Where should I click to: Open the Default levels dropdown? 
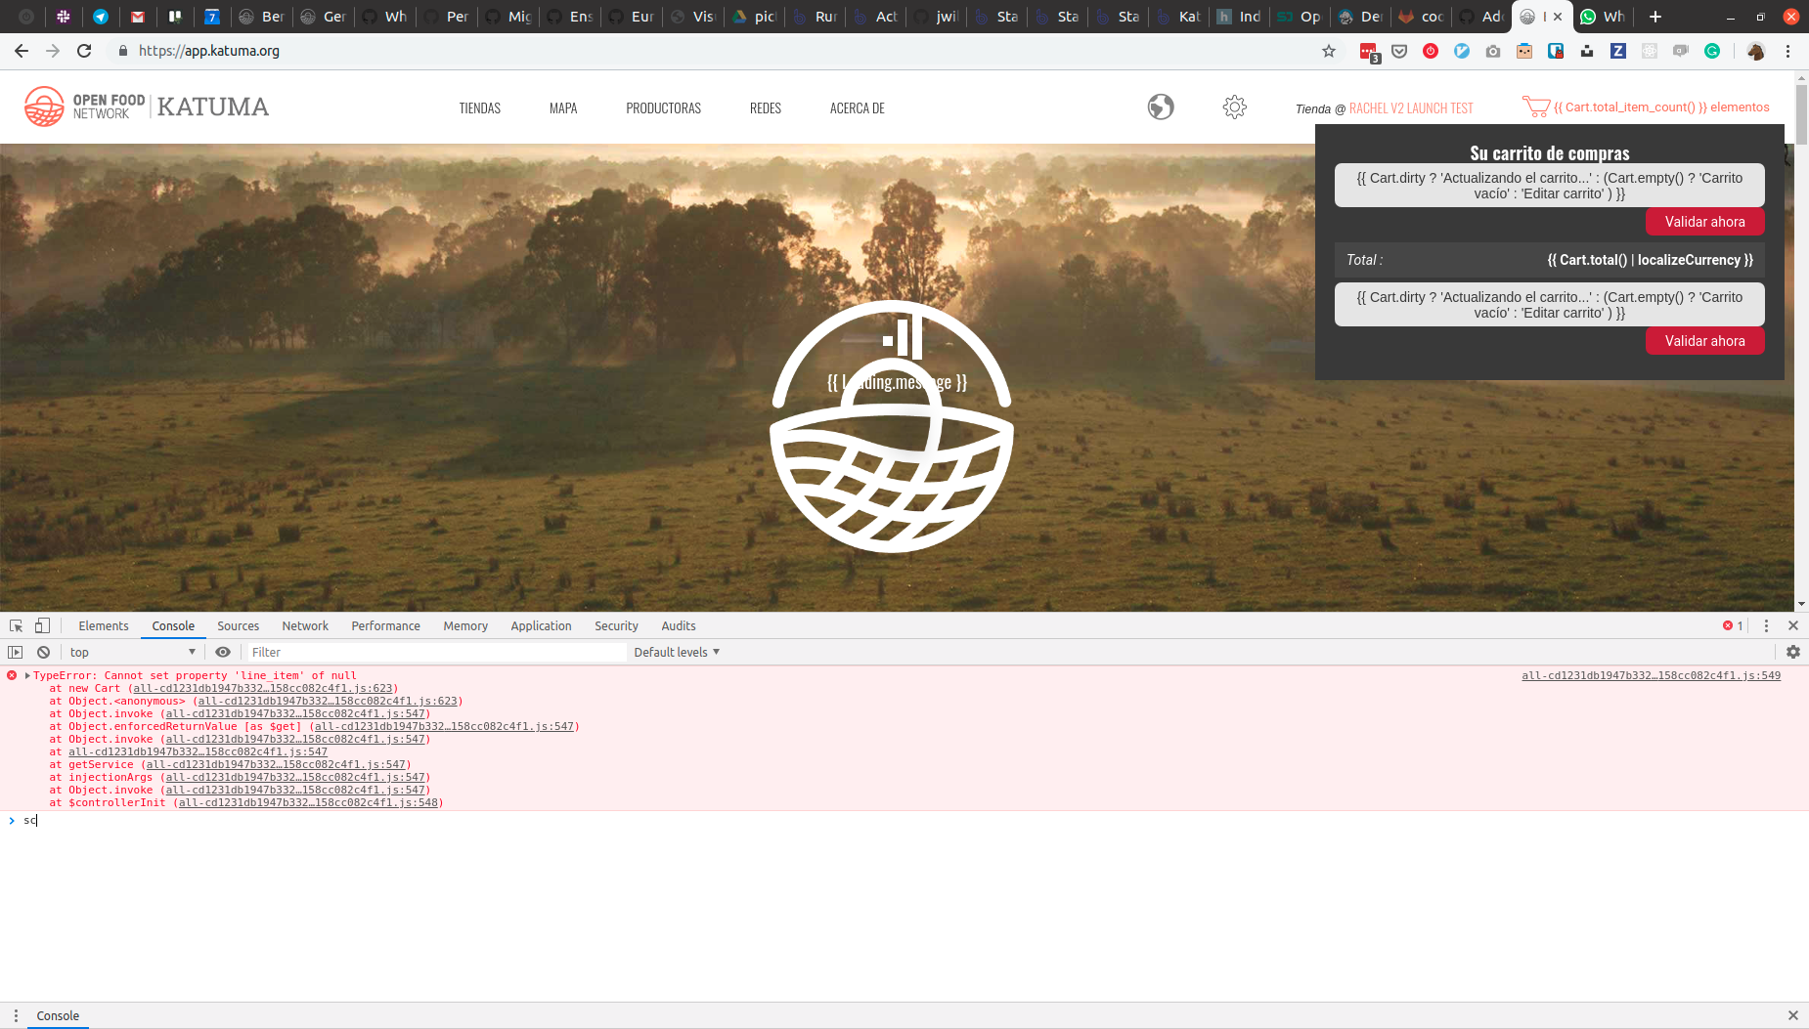tap(677, 652)
